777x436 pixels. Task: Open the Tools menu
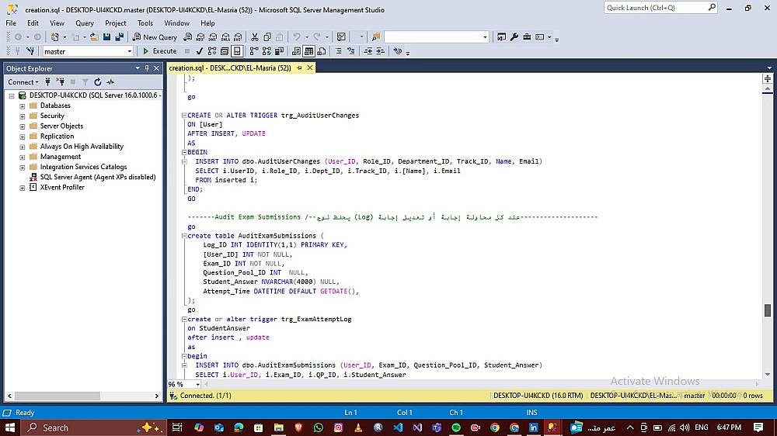[x=145, y=23]
